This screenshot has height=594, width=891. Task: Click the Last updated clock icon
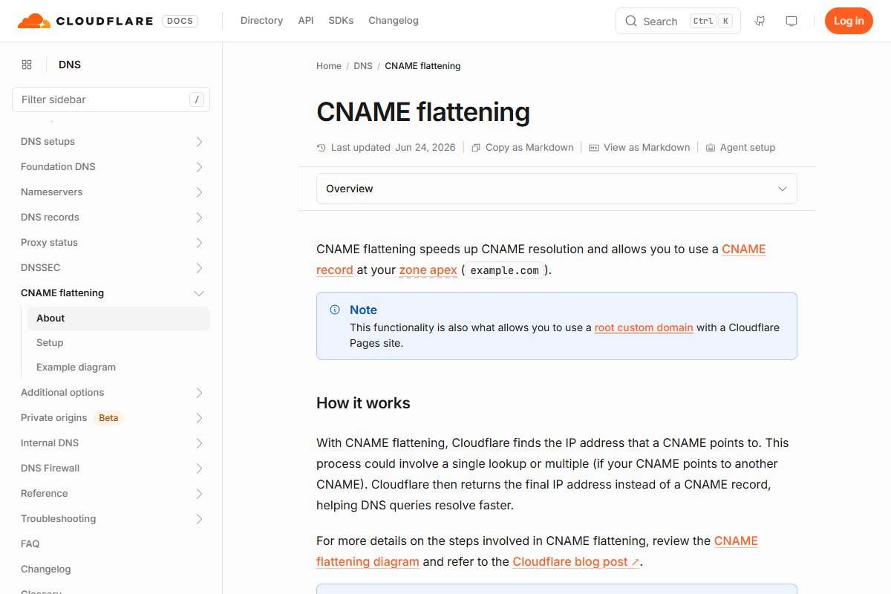(322, 148)
